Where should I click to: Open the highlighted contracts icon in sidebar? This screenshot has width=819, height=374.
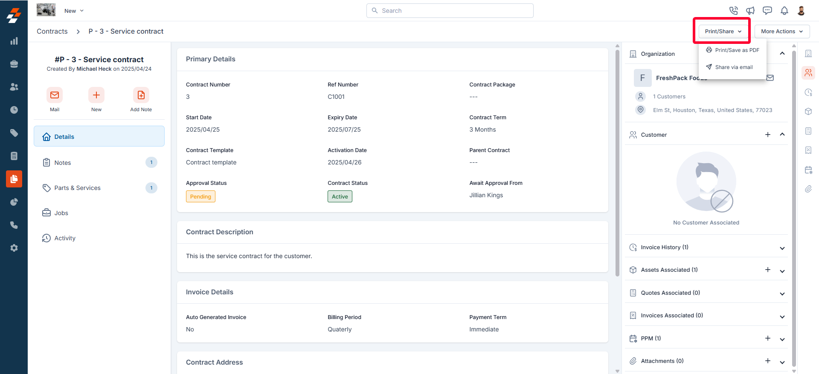click(x=14, y=179)
